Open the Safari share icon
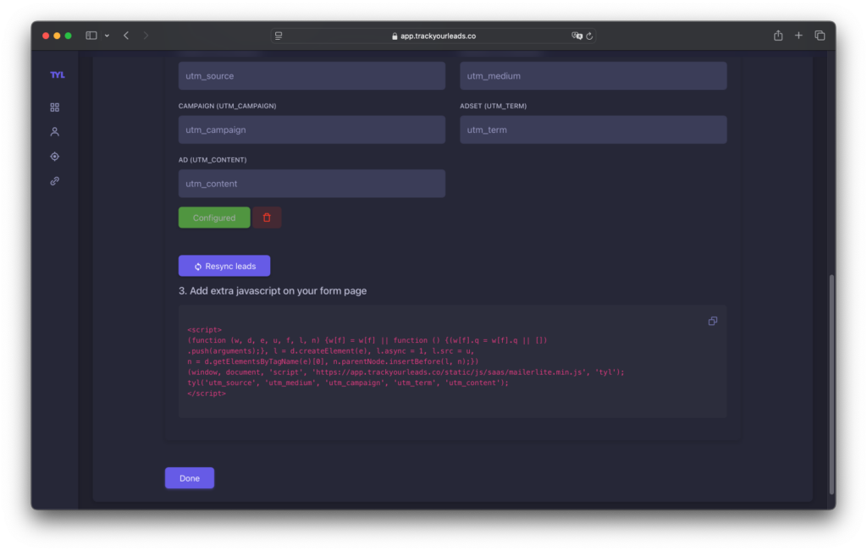 coord(778,36)
